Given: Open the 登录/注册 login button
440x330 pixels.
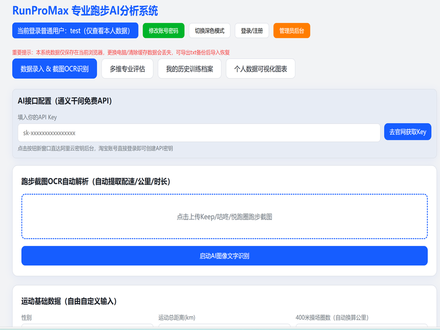Looking at the screenshot, I should click(252, 31).
